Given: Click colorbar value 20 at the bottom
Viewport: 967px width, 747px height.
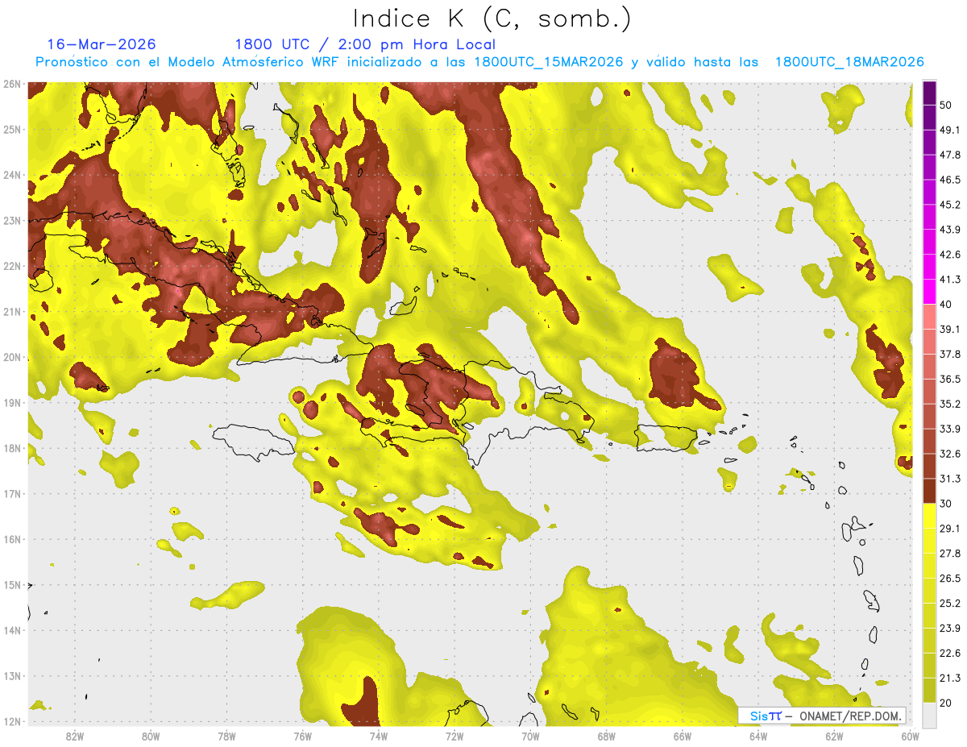Looking at the screenshot, I should tap(945, 703).
